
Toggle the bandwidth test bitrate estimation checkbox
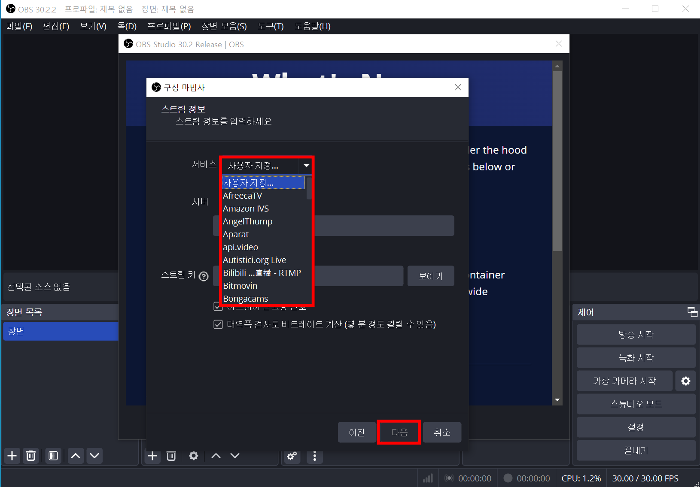point(218,324)
